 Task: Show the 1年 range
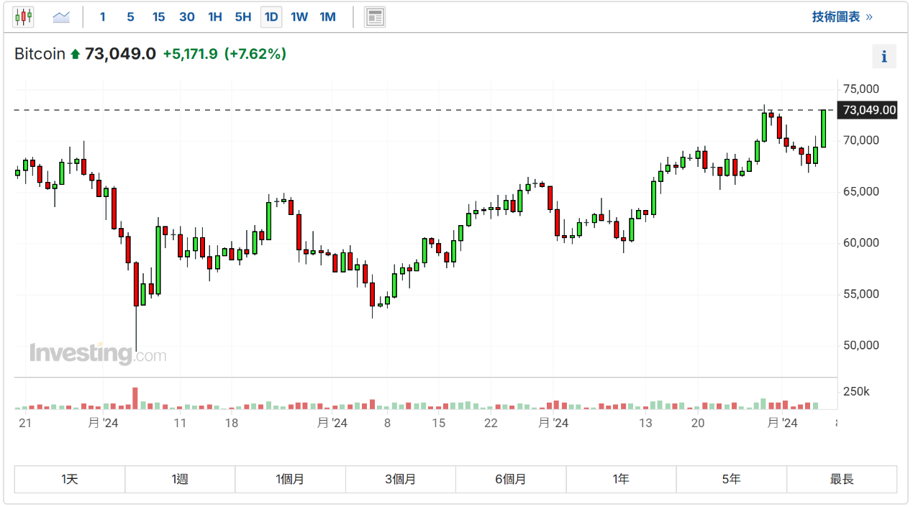[x=621, y=479]
